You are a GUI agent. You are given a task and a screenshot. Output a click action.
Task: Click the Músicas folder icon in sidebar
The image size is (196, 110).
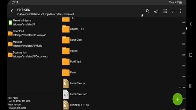[x=10, y=44]
